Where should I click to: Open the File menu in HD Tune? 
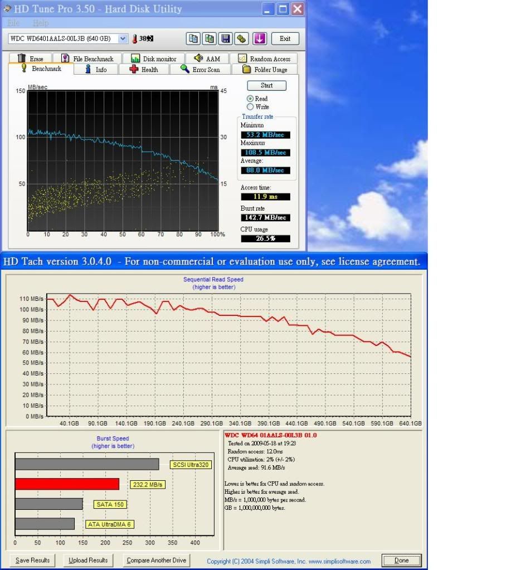(13, 23)
